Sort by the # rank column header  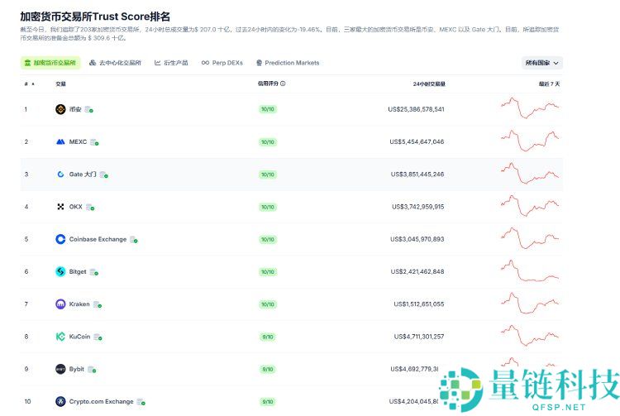coord(28,84)
